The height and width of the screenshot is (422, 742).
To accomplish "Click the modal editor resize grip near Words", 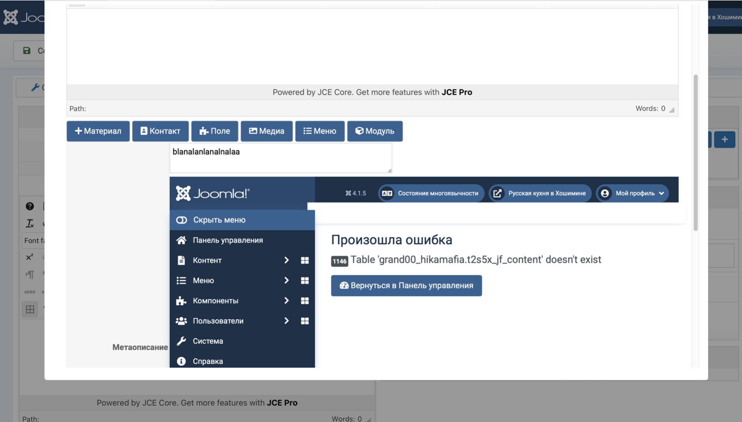I will [x=672, y=110].
